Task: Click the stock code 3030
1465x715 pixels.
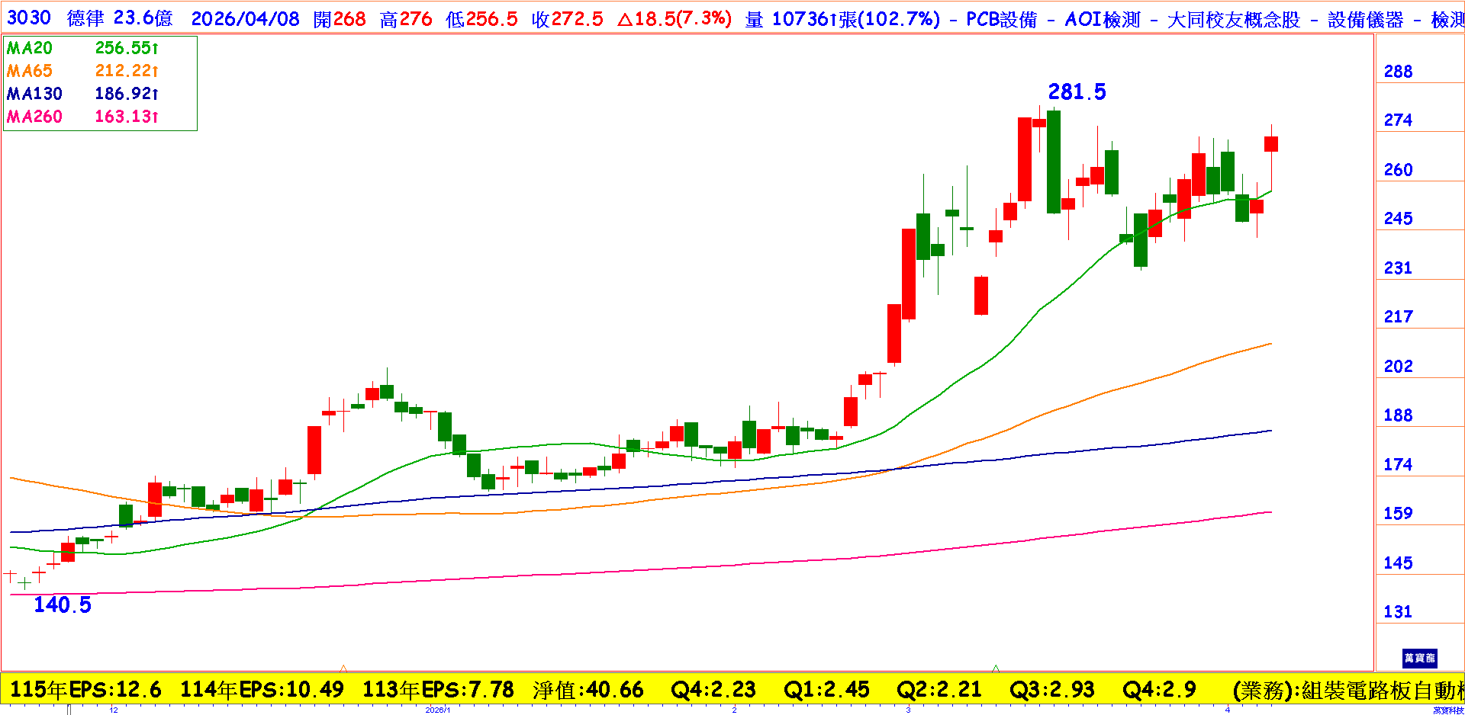Action: tap(29, 18)
